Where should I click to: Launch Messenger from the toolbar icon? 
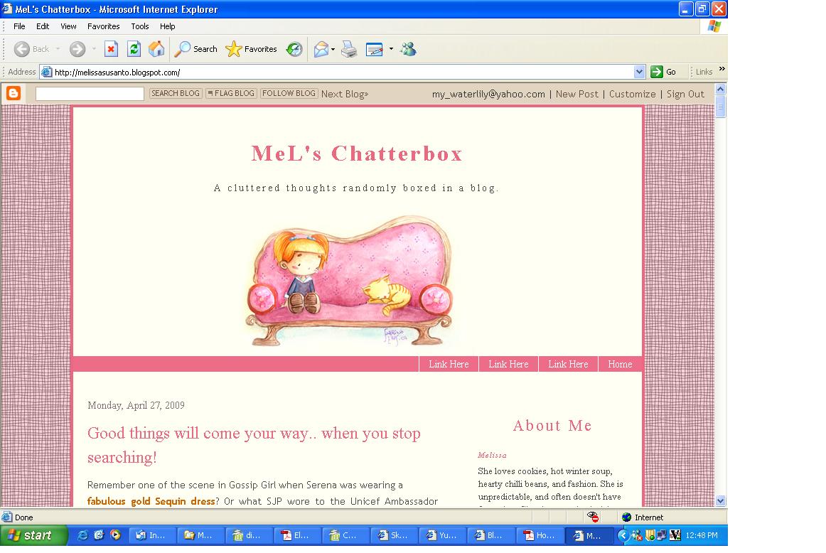coord(408,49)
